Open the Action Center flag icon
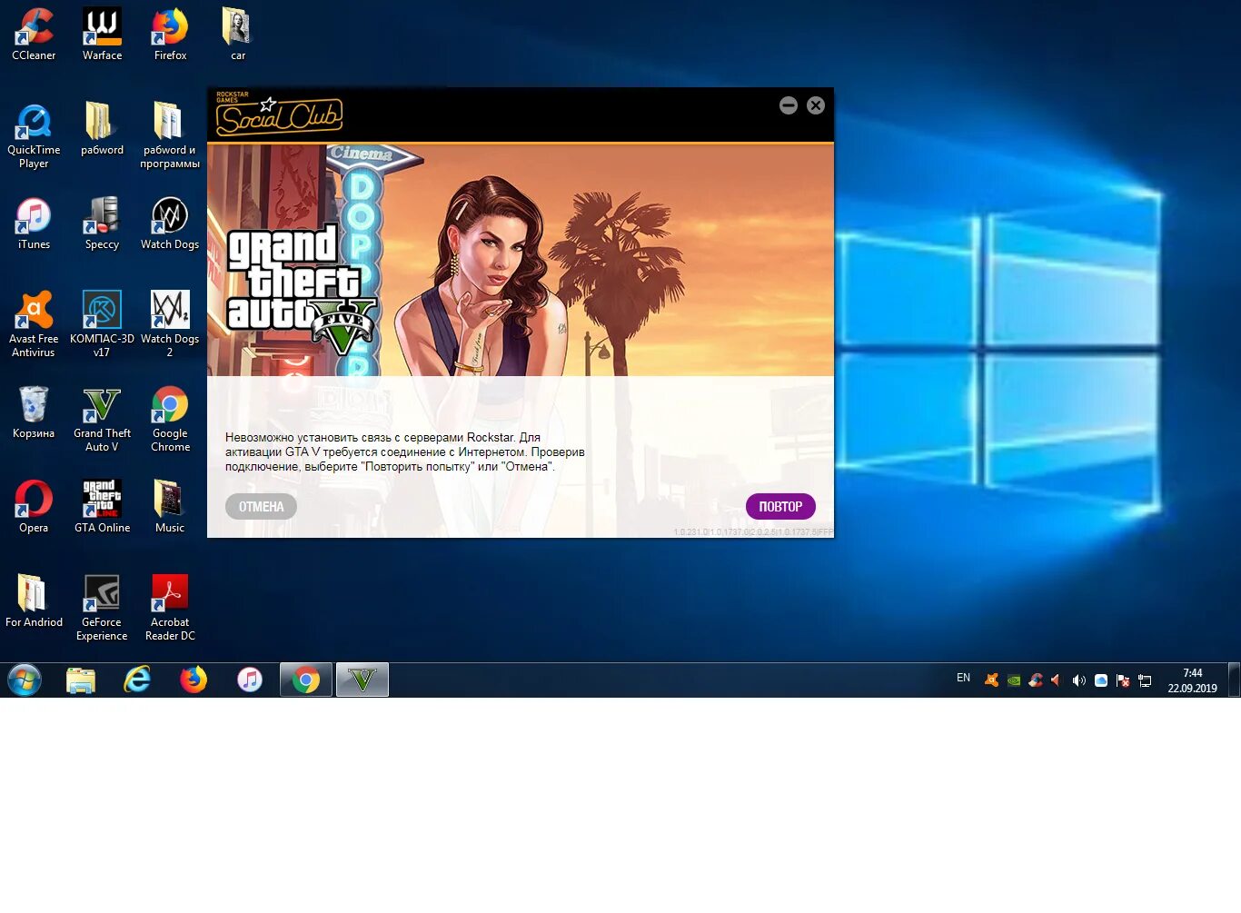 coord(1123,680)
